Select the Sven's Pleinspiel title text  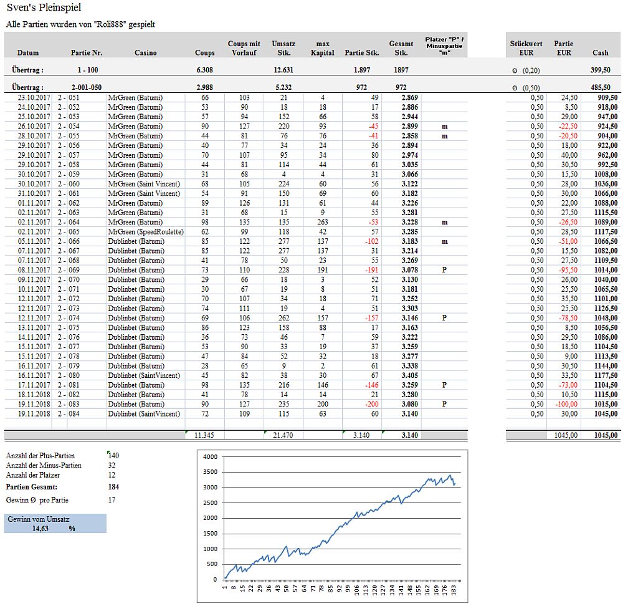coord(43,8)
